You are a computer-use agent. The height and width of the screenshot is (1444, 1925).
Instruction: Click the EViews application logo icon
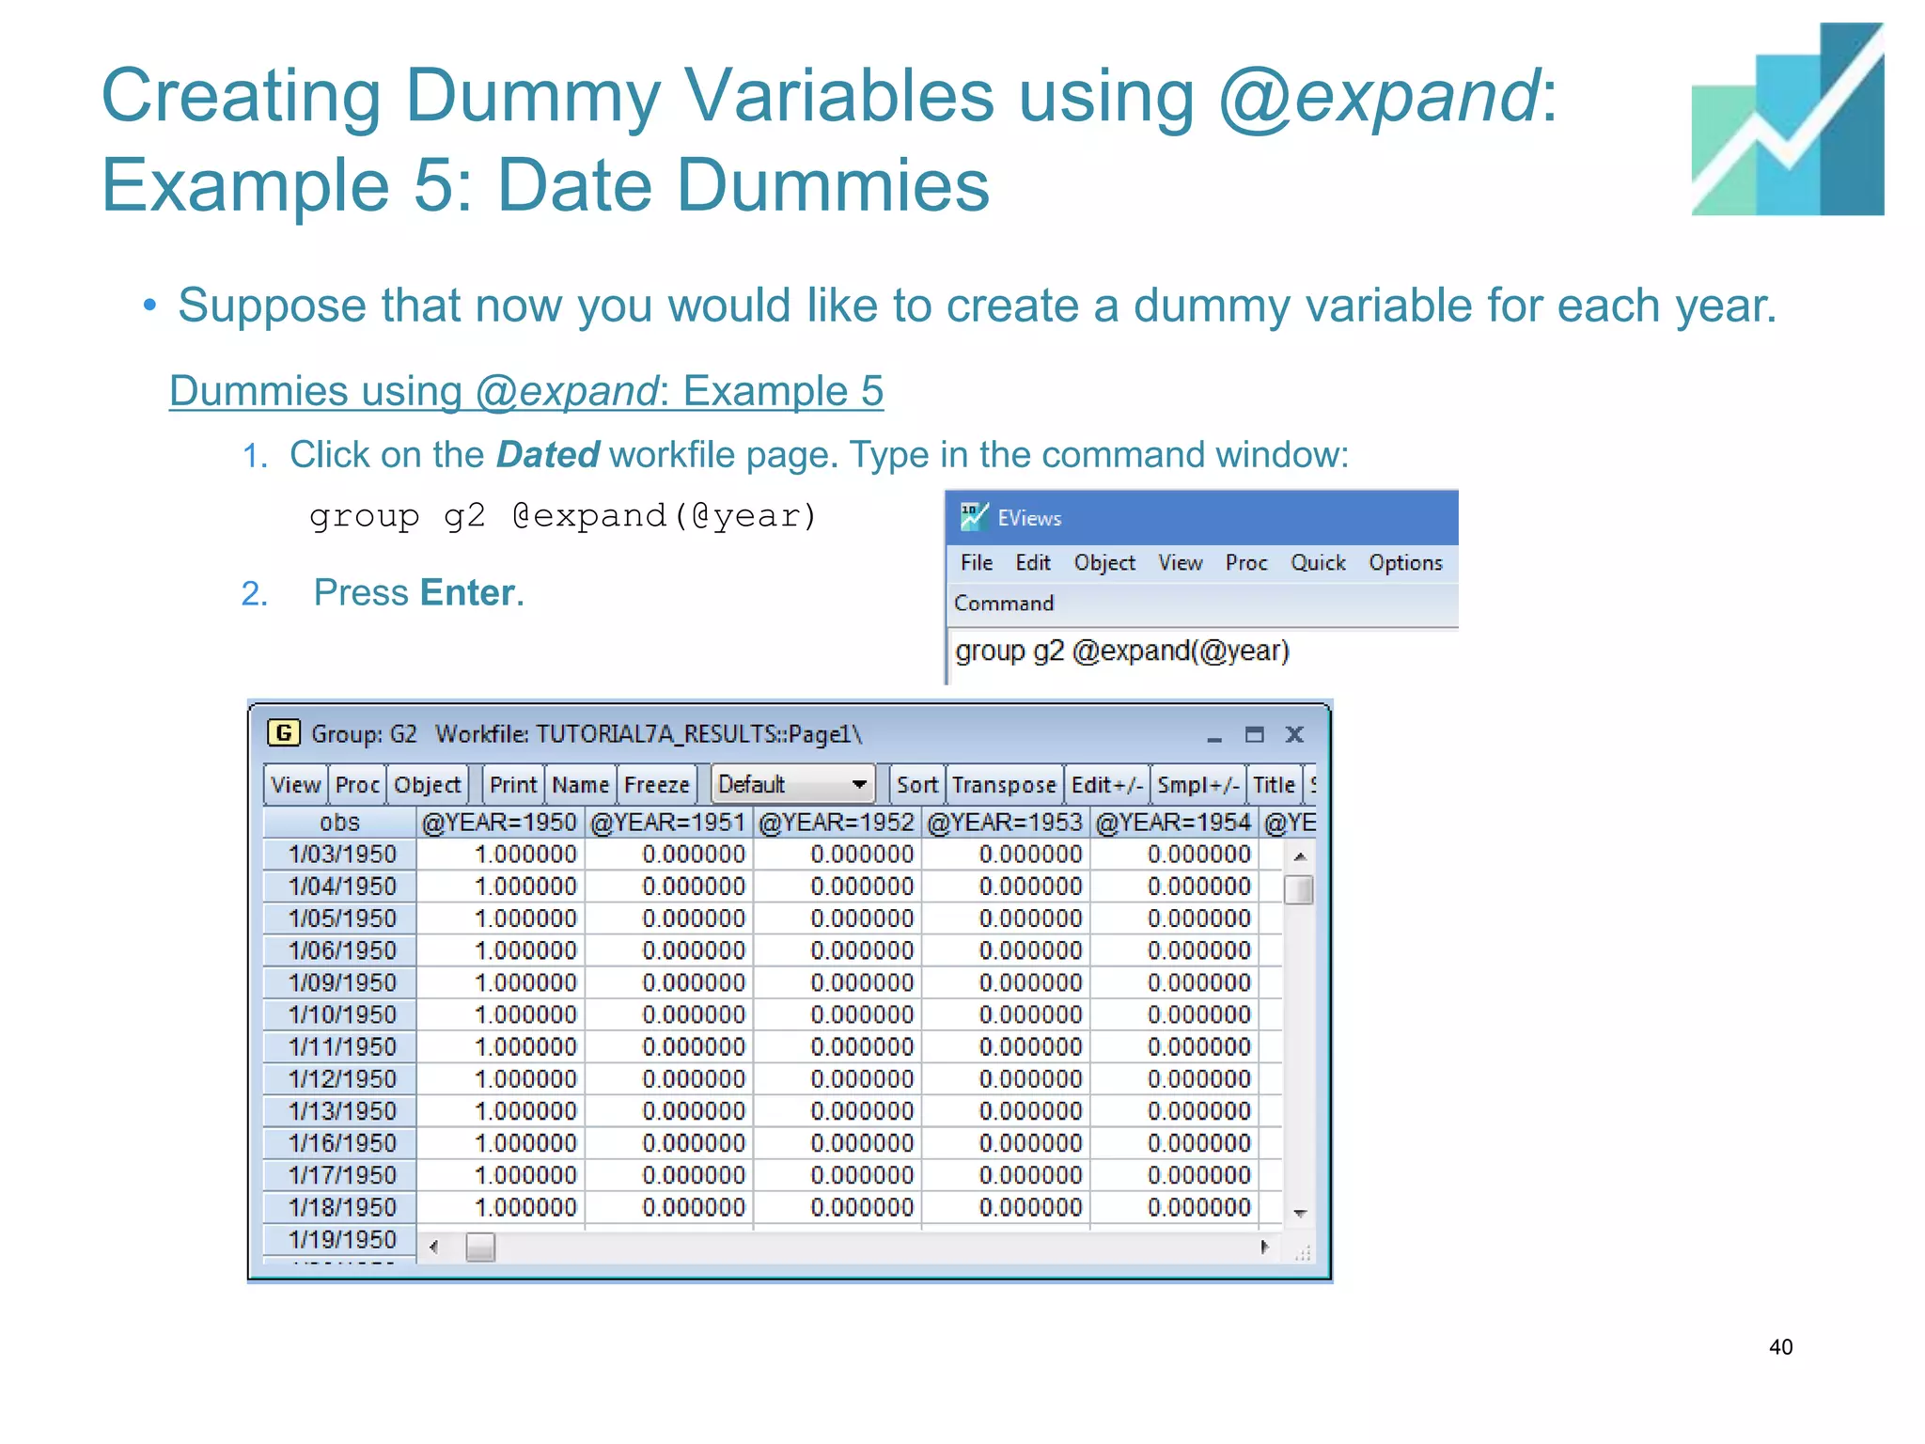pyautogui.click(x=973, y=516)
